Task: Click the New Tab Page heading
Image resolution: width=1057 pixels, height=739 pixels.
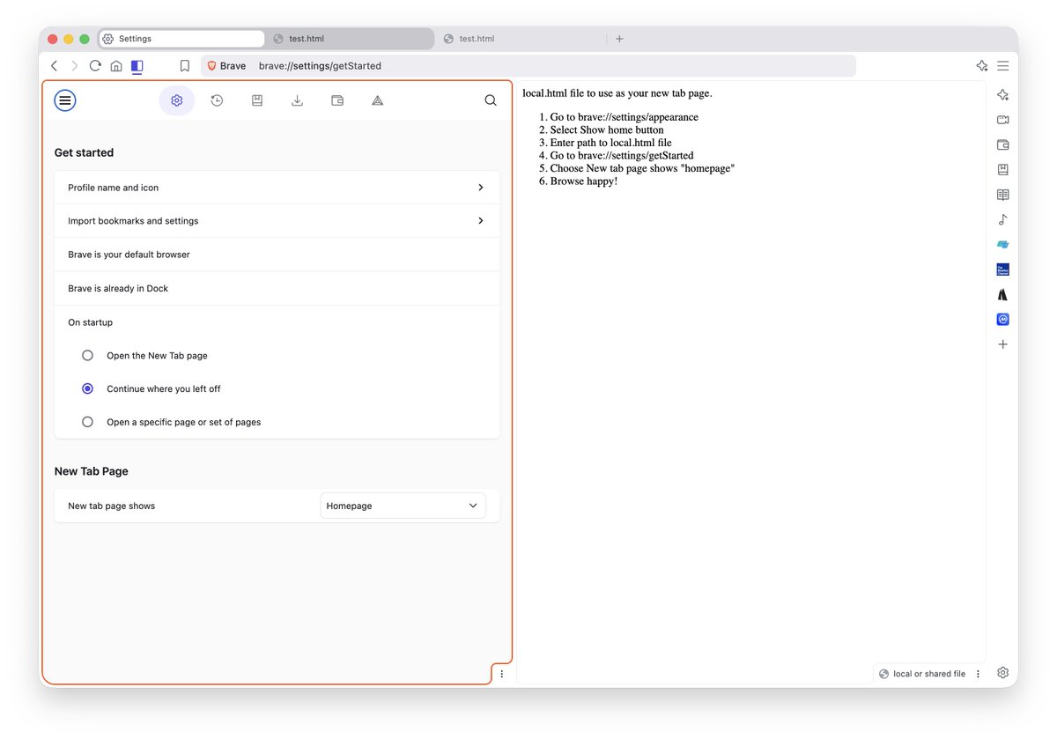Action: point(92,471)
